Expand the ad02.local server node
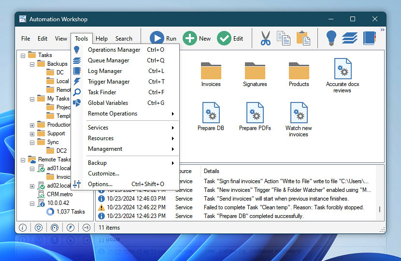 tap(32, 186)
